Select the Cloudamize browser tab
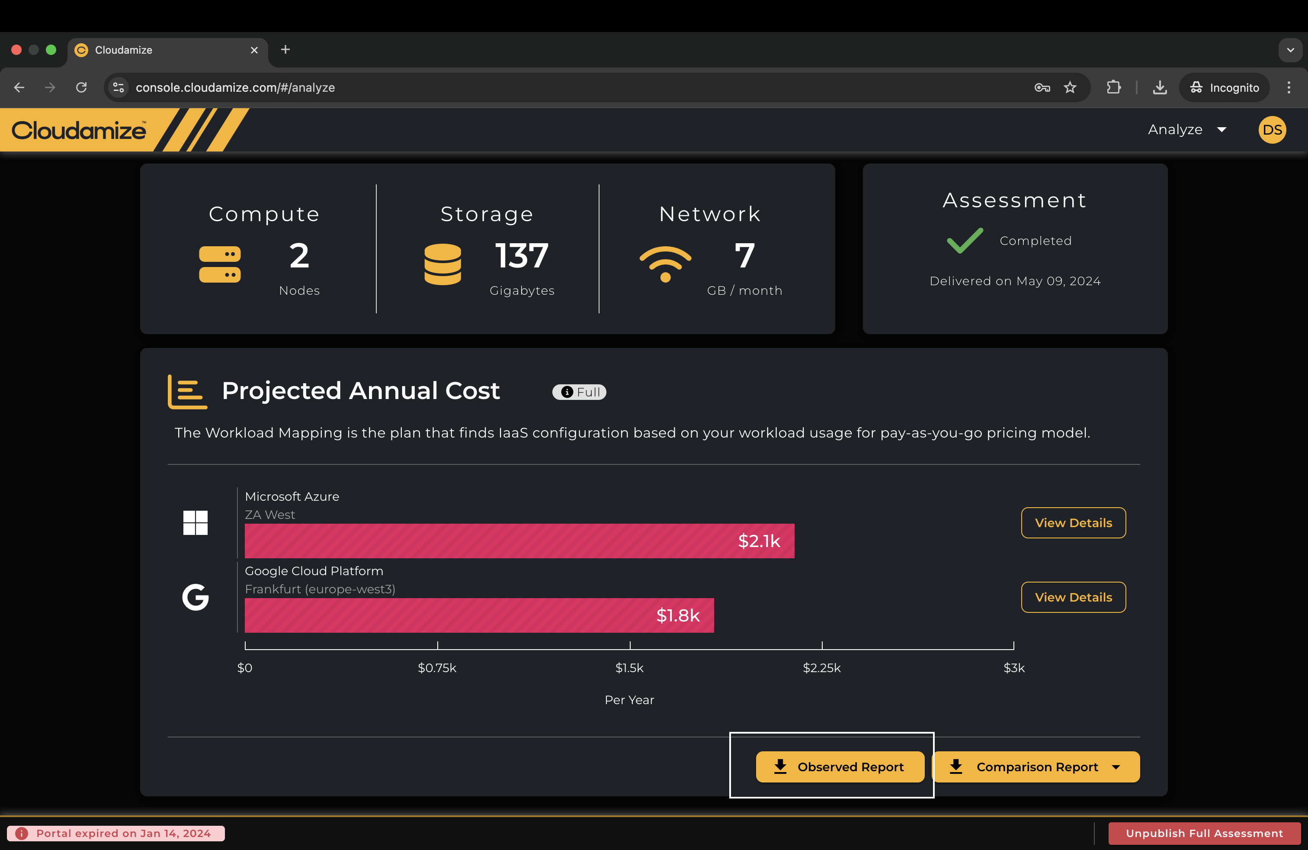Image resolution: width=1308 pixels, height=850 pixels. click(x=168, y=51)
